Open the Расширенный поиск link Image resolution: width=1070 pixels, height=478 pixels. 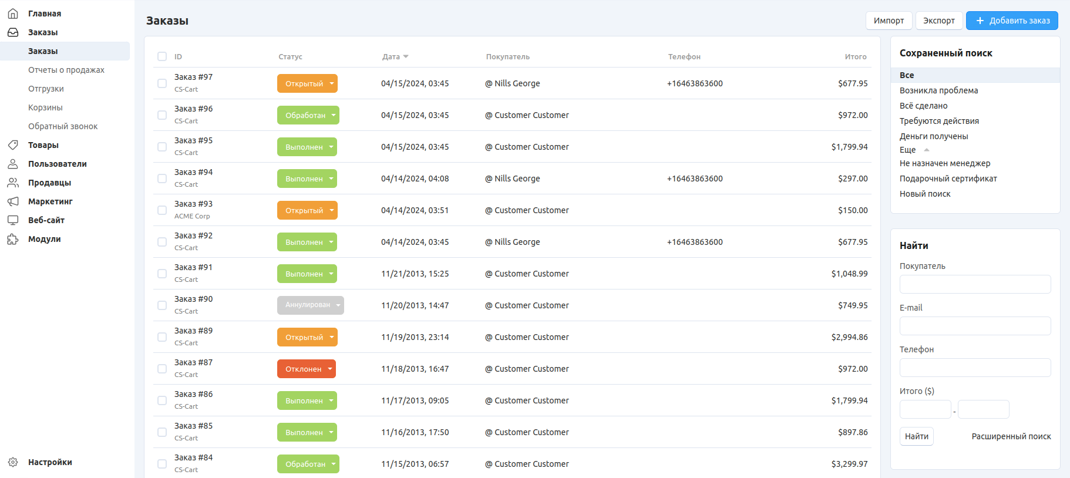[x=1011, y=436]
